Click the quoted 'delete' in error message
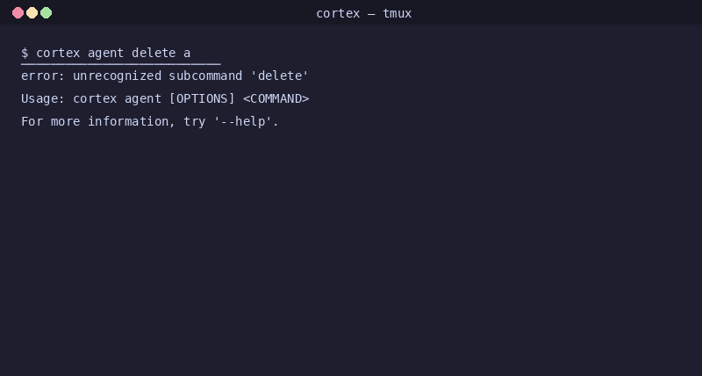Image resolution: width=702 pixels, height=376 pixels. coord(279,76)
